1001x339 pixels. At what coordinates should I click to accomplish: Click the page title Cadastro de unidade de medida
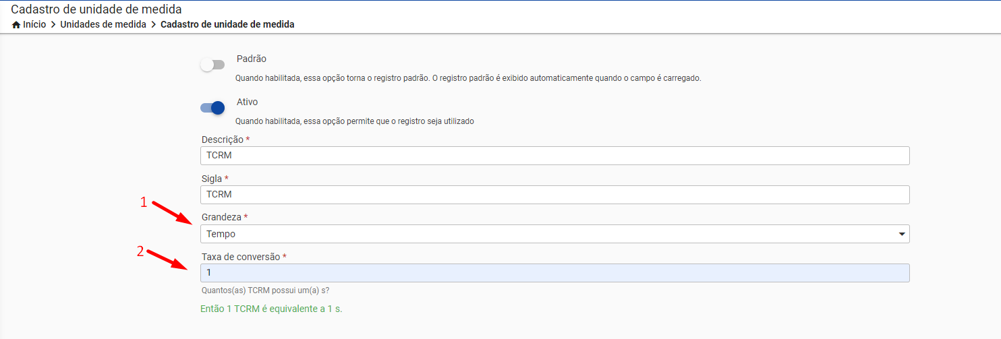(x=96, y=9)
